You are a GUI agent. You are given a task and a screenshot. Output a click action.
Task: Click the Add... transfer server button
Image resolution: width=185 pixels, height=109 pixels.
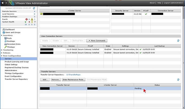coord(45,80)
